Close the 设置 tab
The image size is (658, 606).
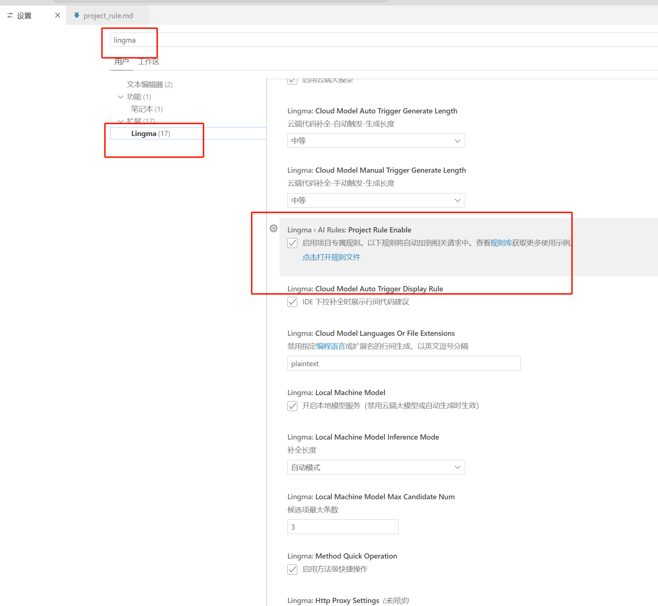click(57, 15)
